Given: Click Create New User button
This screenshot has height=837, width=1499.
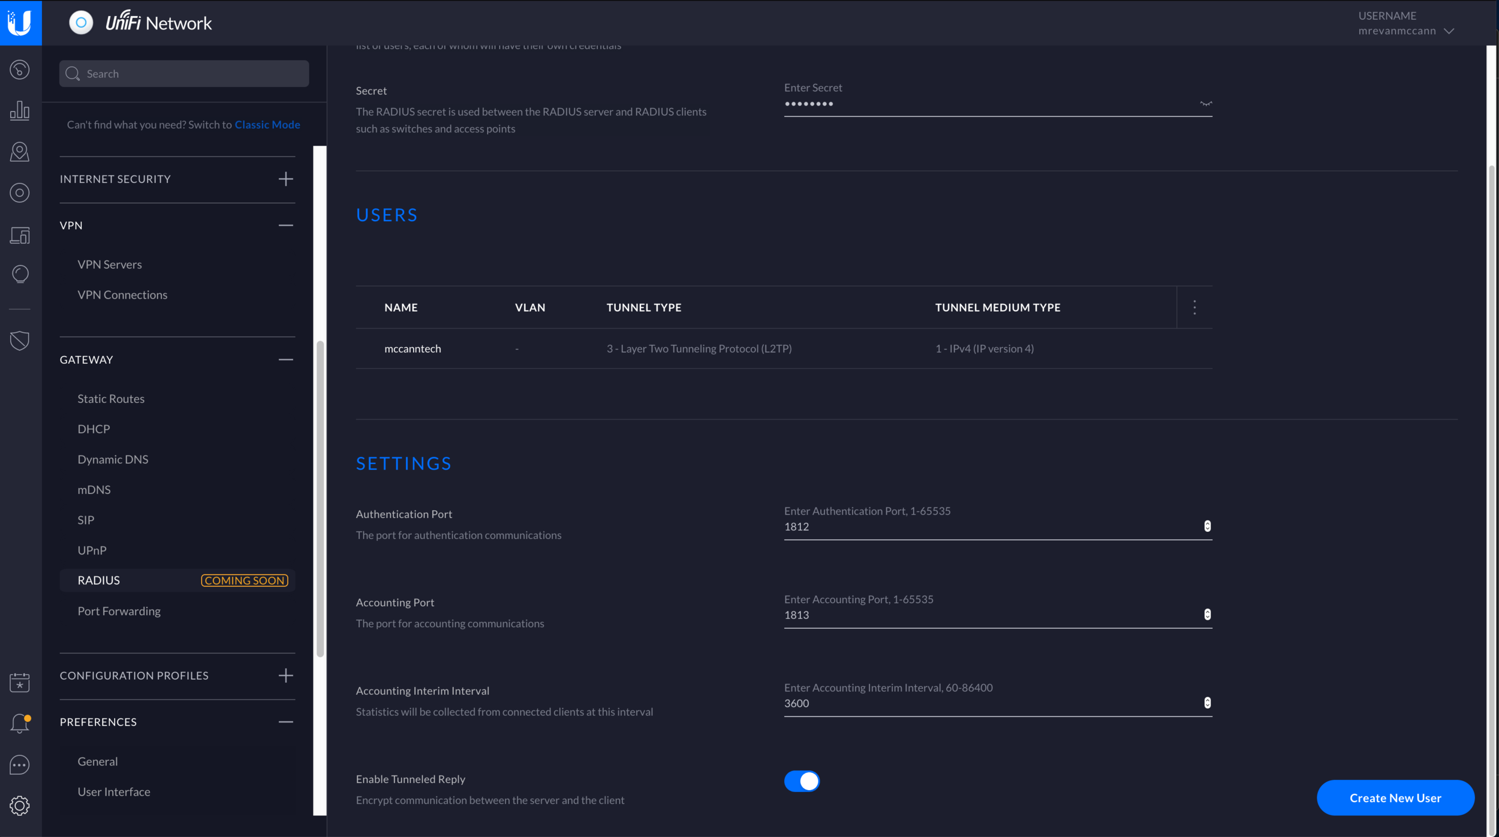Looking at the screenshot, I should point(1395,798).
